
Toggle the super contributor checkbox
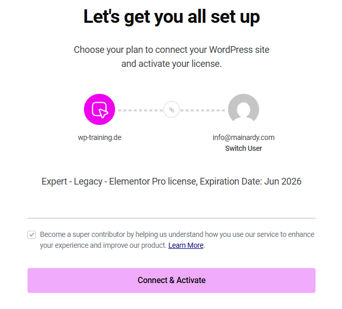point(32,235)
